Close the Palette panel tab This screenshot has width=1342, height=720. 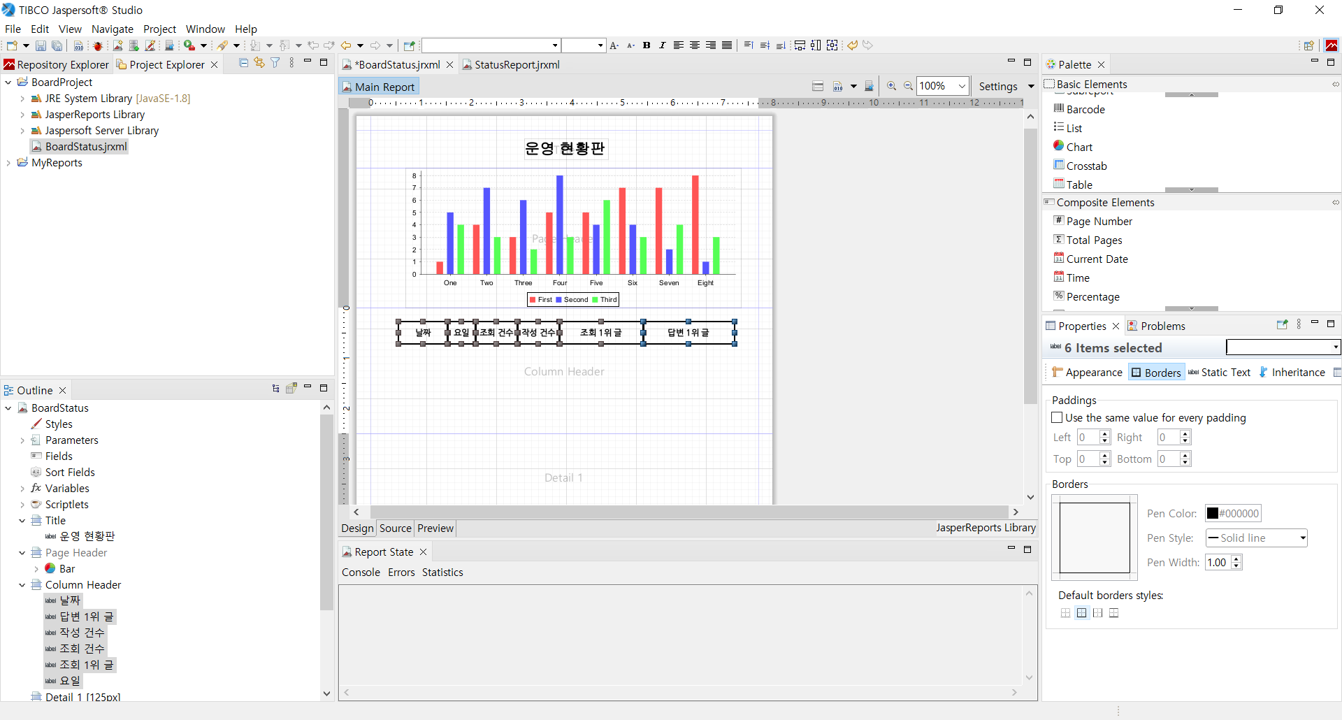coord(1101,64)
